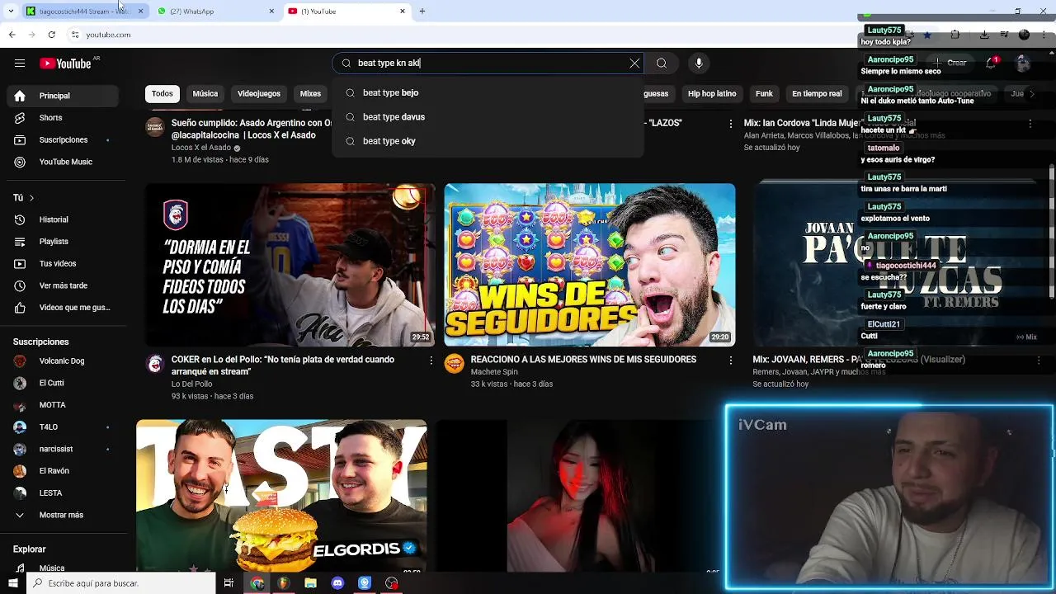Select the Videojuegos filter chip
This screenshot has width=1056, height=594.
259,94
